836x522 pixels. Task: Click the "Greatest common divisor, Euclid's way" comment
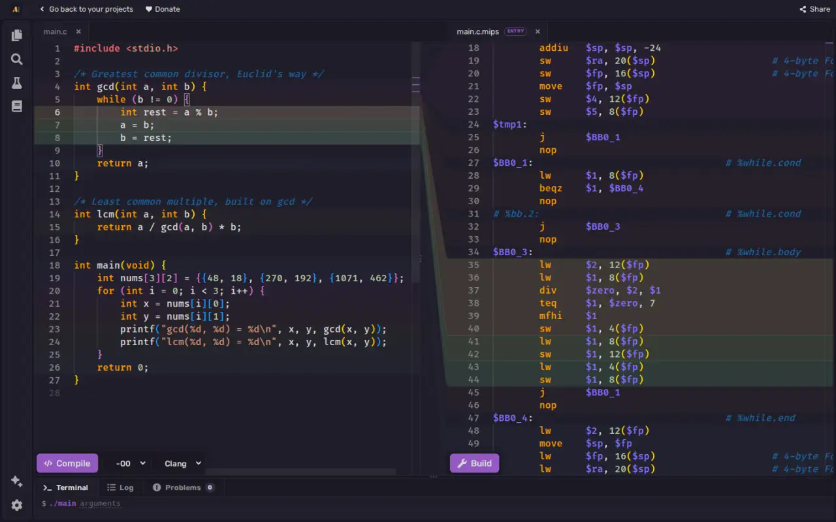199,74
